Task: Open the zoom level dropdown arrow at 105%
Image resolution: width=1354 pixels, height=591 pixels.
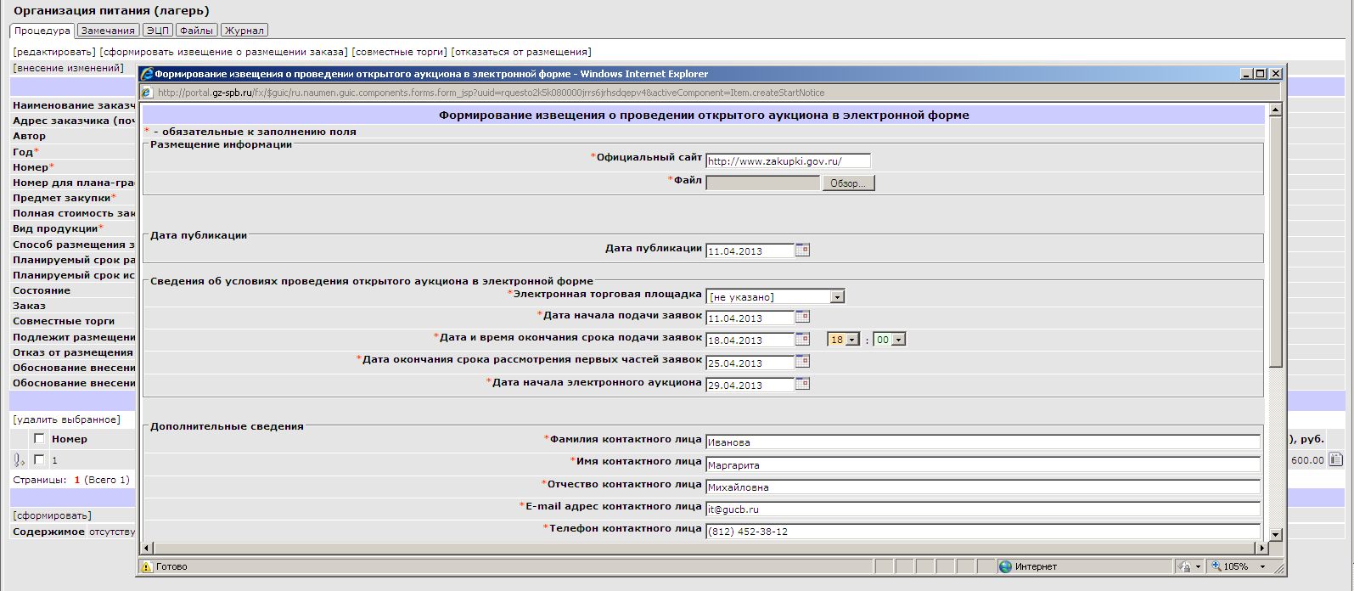Action: coord(1262,566)
